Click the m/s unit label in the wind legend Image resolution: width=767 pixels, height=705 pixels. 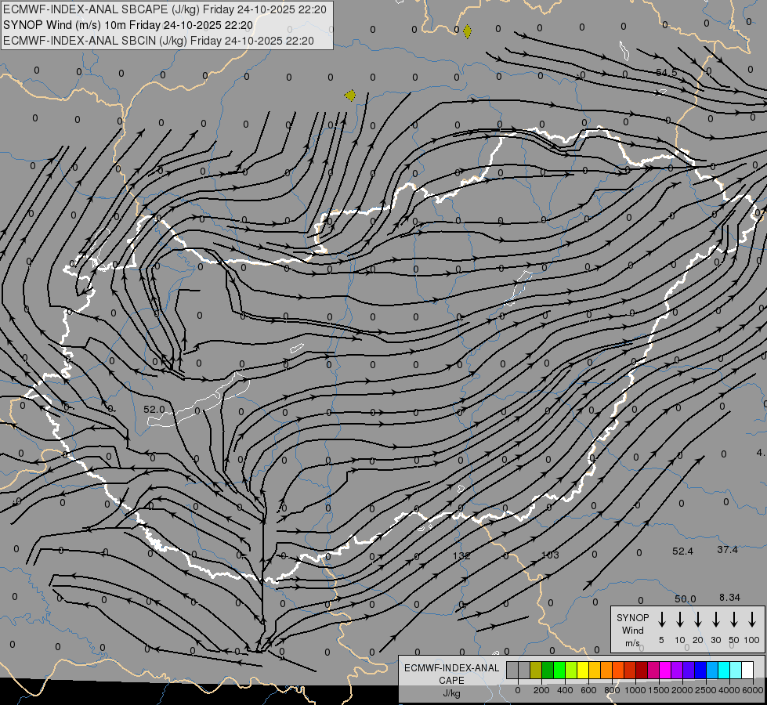coord(632,643)
